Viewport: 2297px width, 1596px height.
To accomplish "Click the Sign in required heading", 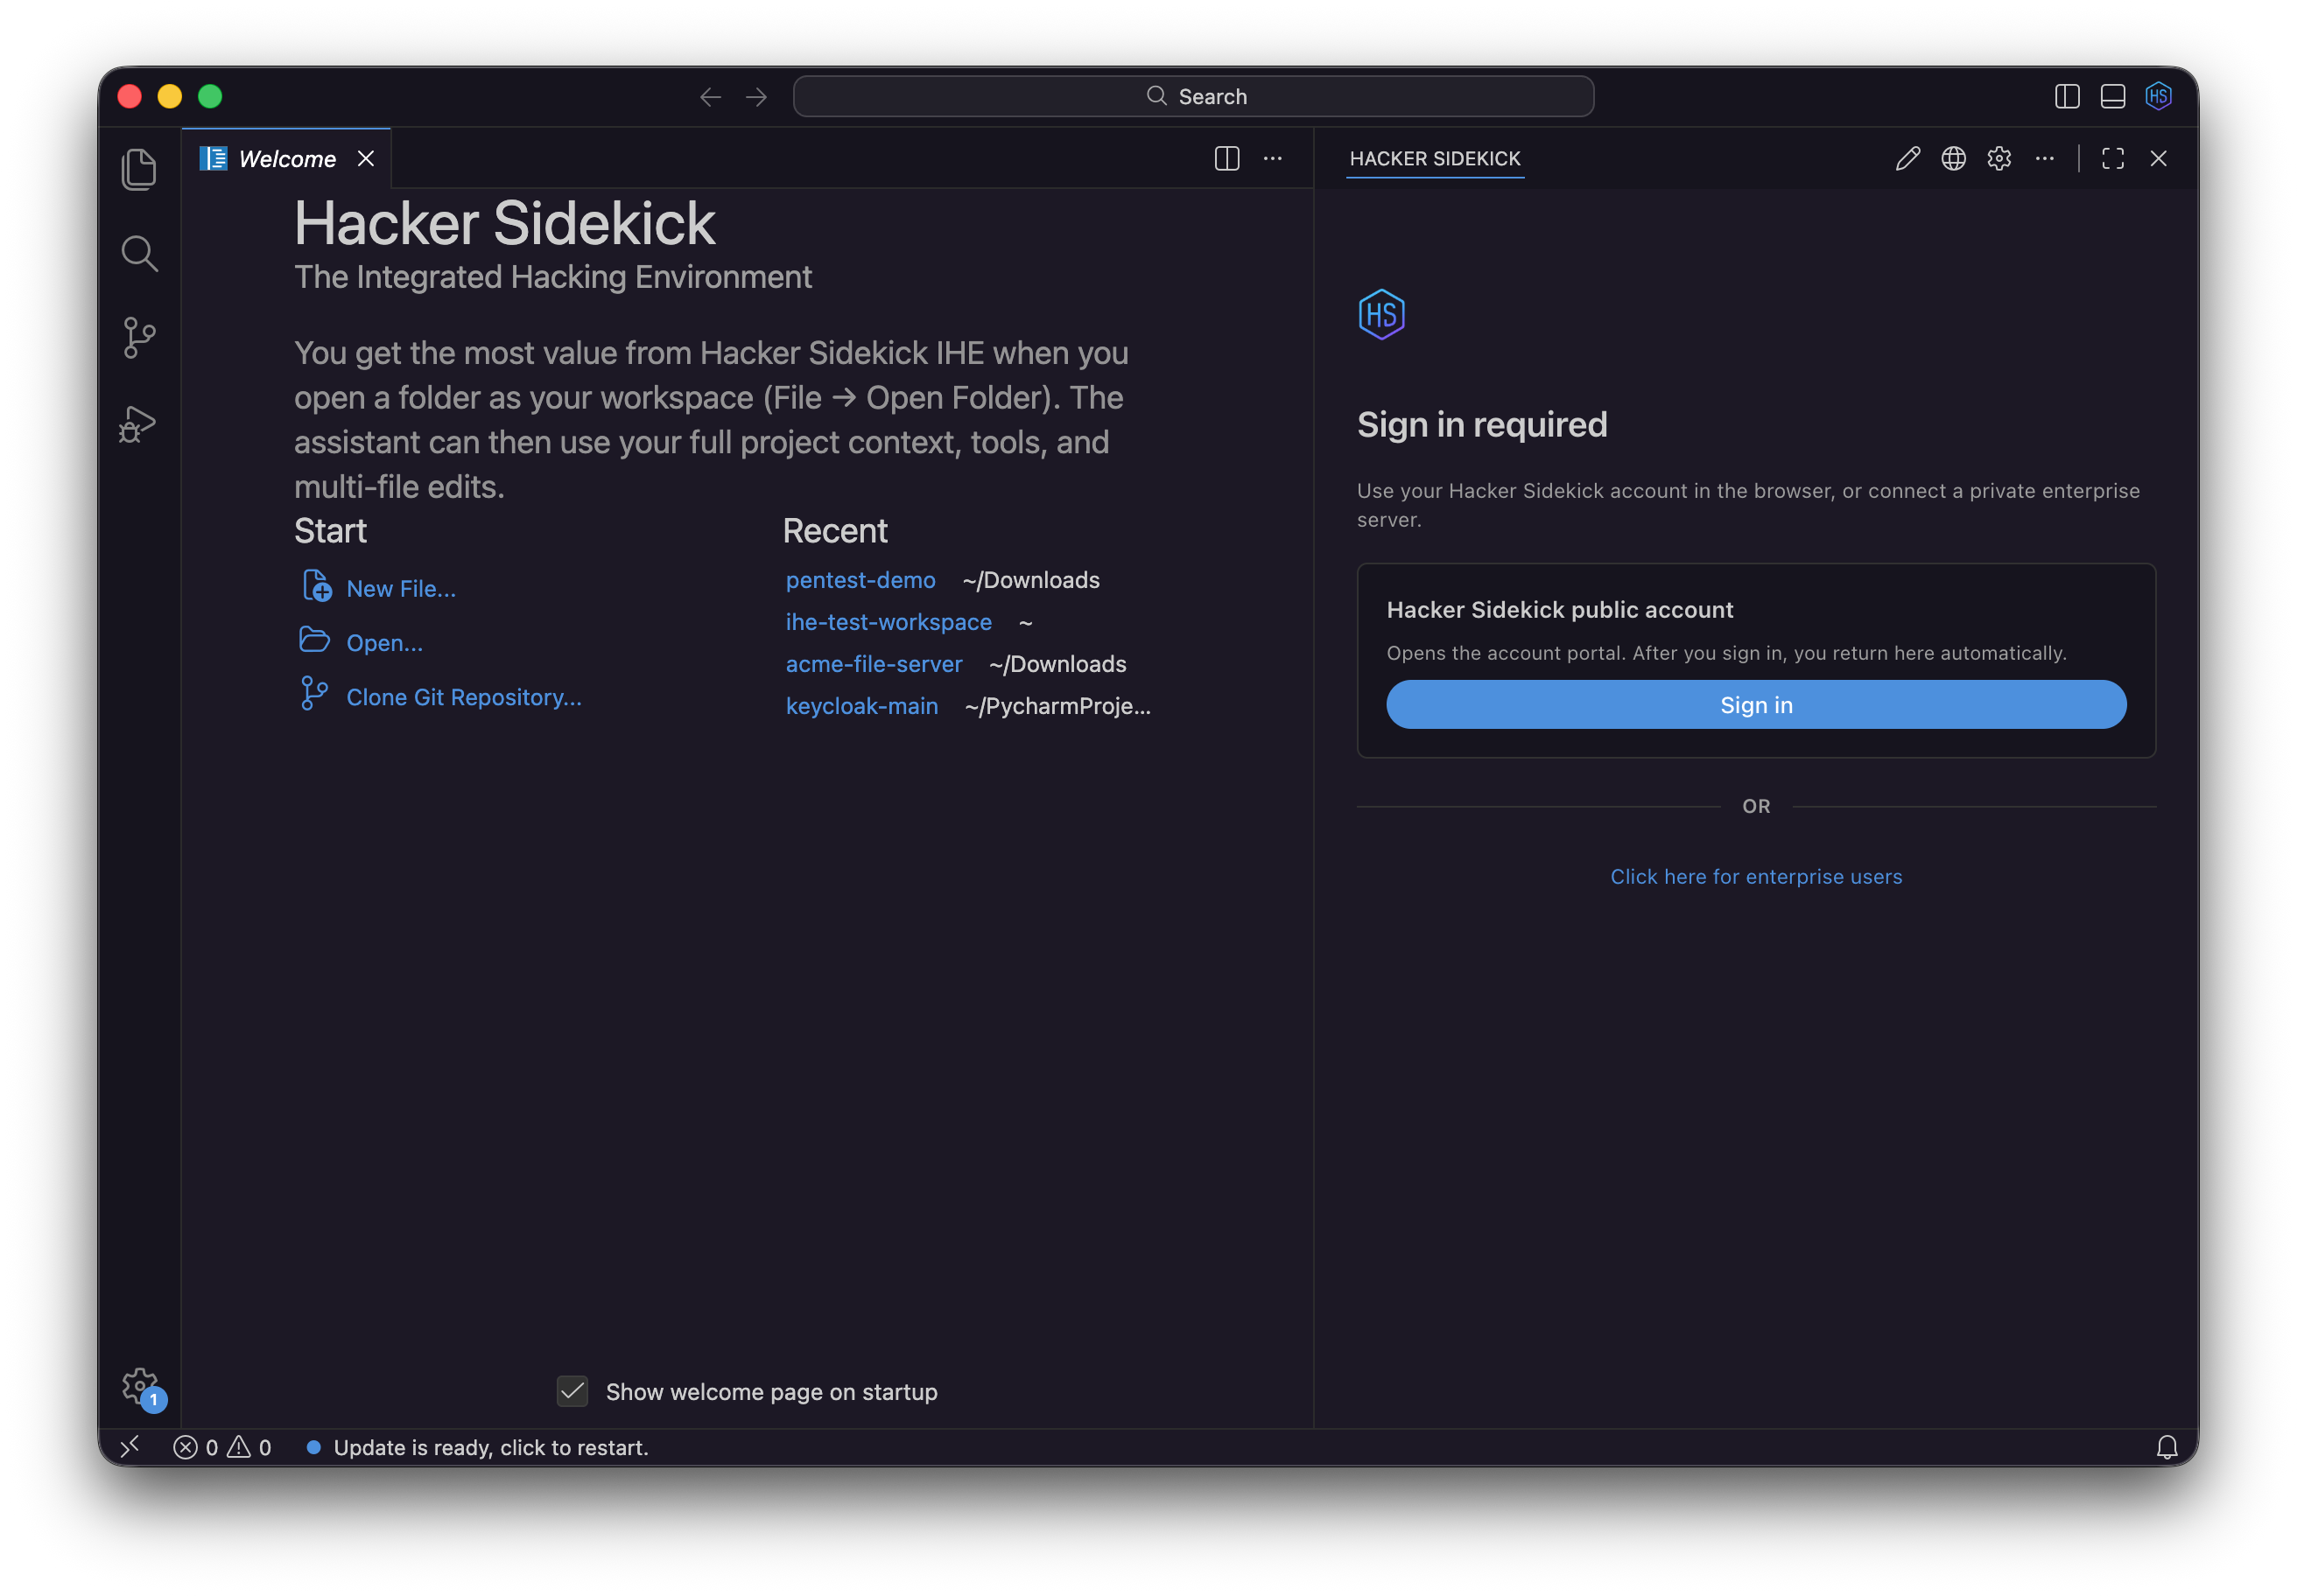I will [1482, 425].
